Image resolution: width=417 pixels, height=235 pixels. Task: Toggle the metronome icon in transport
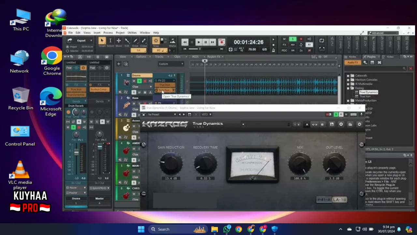pyautogui.click(x=274, y=50)
